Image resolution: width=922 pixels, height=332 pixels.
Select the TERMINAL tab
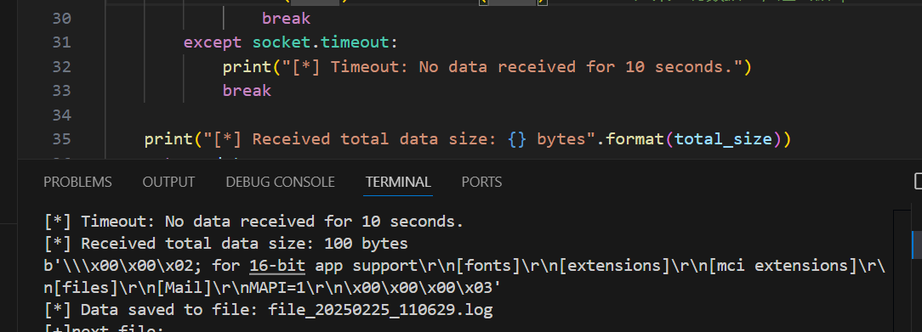tap(398, 182)
